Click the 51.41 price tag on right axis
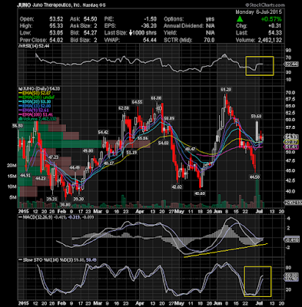 (291, 147)
